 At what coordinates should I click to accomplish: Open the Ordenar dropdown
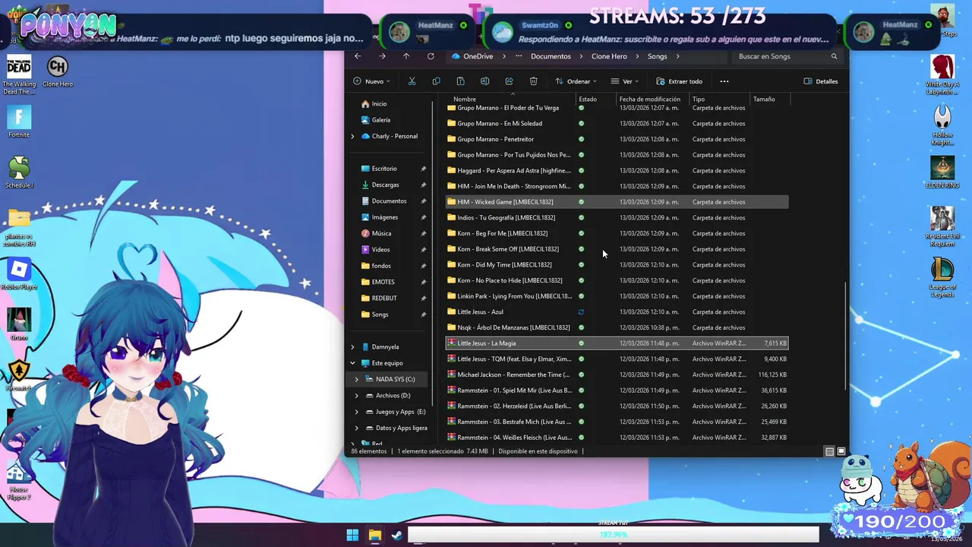pyautogui.click(x=576, y=81)
